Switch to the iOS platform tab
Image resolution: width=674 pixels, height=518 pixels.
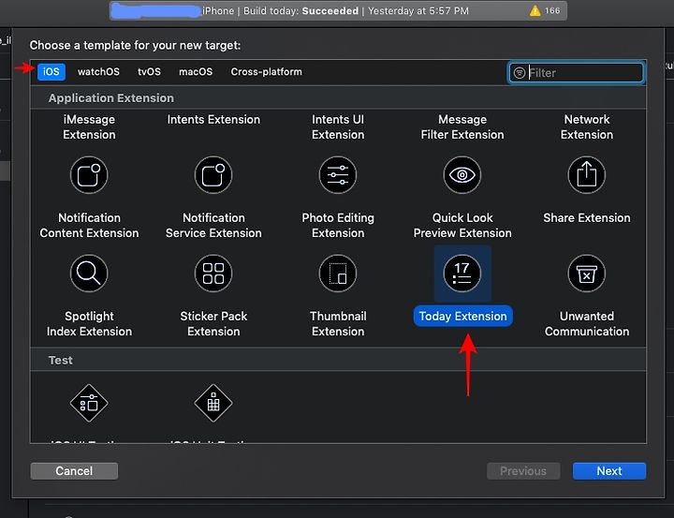[51, 72]
